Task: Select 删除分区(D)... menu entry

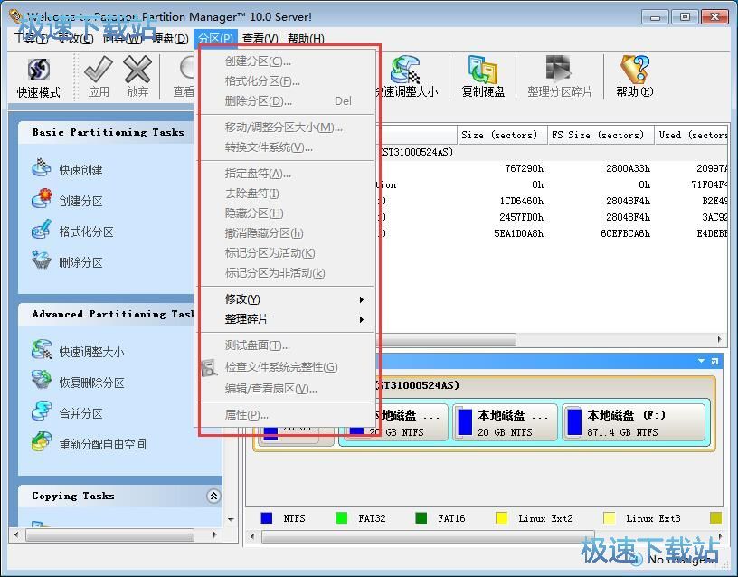Action: (x=285, y=100)
